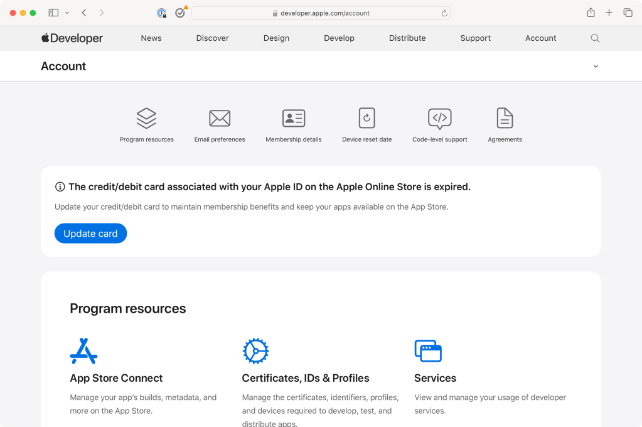Click the developer.apple.com address bar

tap(321, 13)
